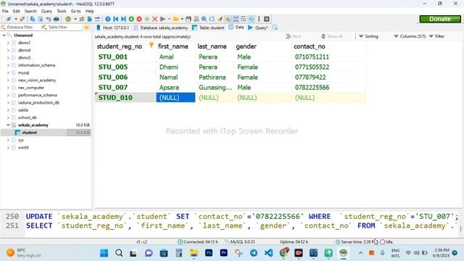Image resolution: width=464 pixels, height=261 pixels.
Task: Click the green Donate button
Action: pos(440,19)
